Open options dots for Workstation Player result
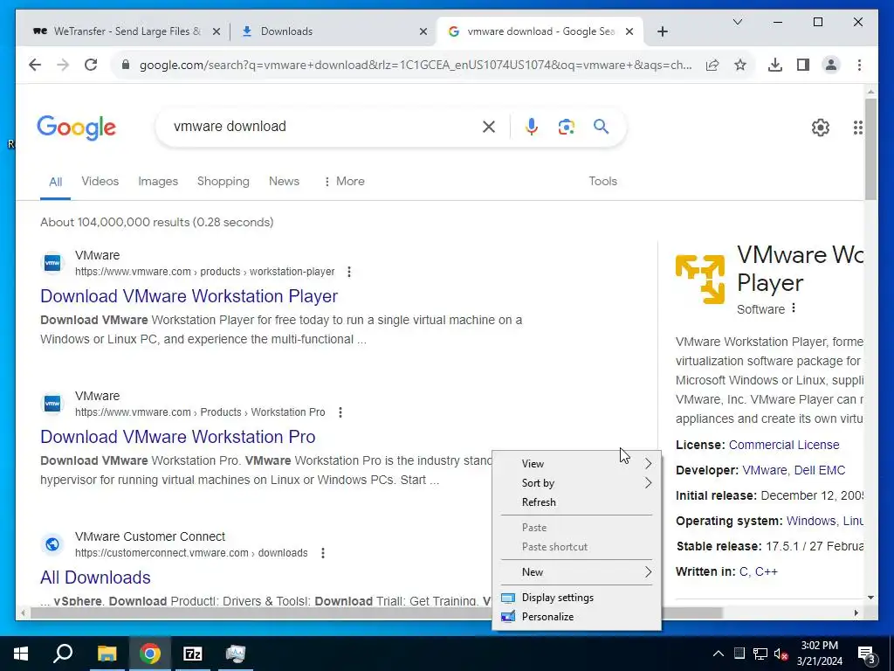894x671 pixels. pos(349,272)
